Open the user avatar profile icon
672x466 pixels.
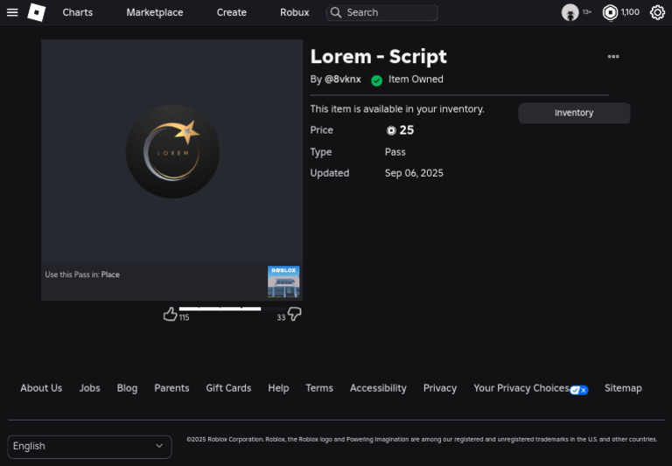pos(570,12)
